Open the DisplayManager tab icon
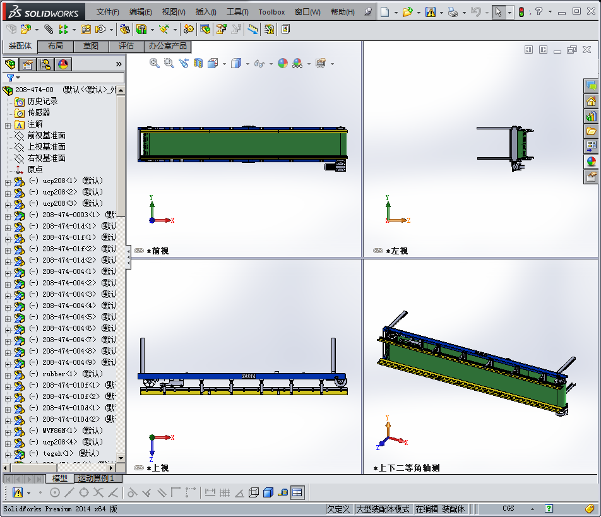 pyautogui.click(x=63, y=64)
